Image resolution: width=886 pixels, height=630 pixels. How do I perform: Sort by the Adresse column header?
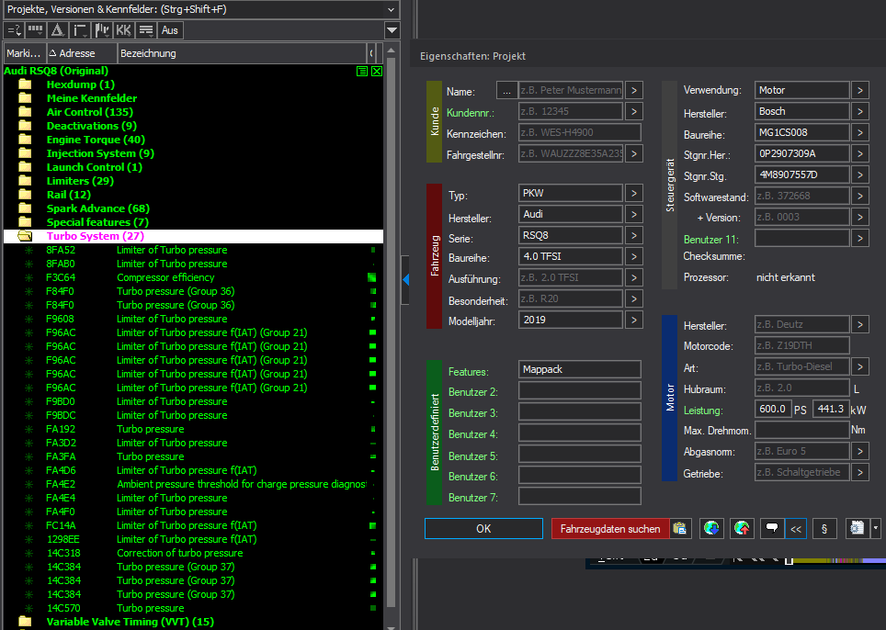[x=78, y=53]
